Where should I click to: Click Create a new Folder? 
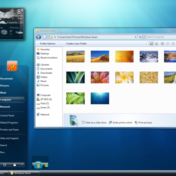coord(76,44)
